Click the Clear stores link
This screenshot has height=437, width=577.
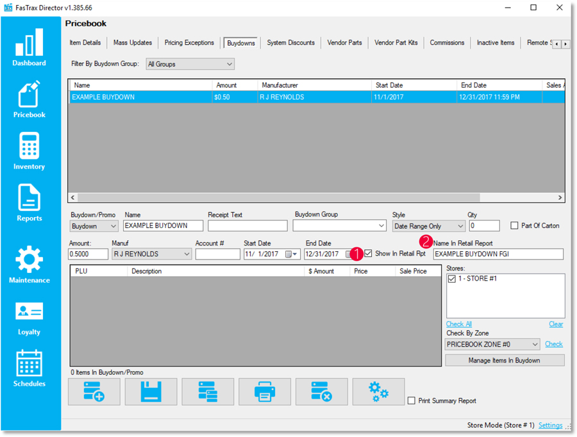point(556,324)
